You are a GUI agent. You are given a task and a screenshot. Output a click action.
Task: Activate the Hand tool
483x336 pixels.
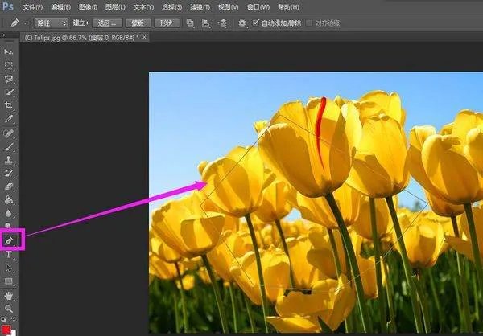coord(10,294)
